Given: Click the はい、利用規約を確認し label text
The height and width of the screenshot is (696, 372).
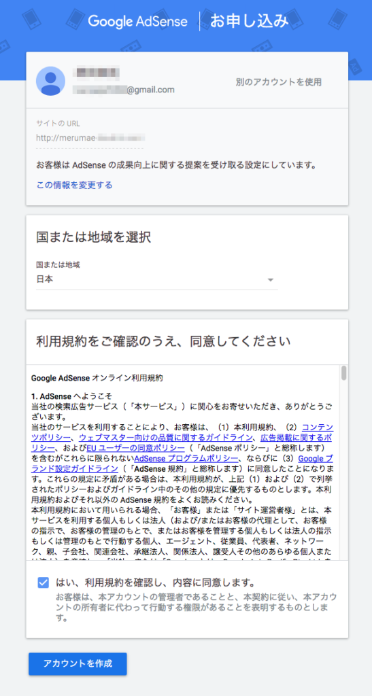Looking at the screenshot, I should (x=154, y=582).
